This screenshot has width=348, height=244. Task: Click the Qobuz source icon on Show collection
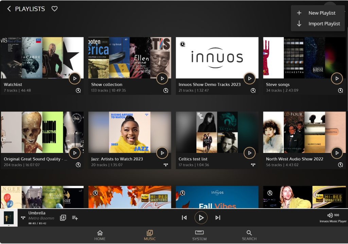pos(166,90)
